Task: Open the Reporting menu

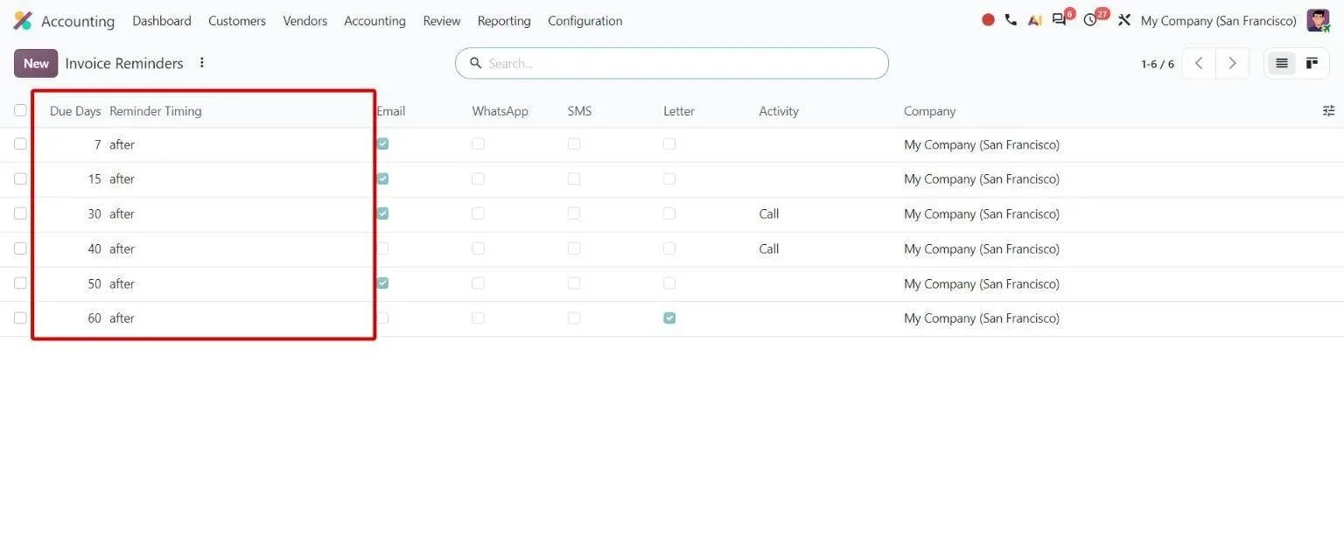Action: point(504,21)
